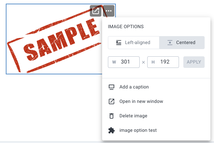Click the centered alignment icon
The width and height of the screenshot is (214, 143).
(170, 43)
